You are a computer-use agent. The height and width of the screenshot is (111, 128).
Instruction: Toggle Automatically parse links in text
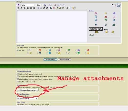(x=18, y=74)
